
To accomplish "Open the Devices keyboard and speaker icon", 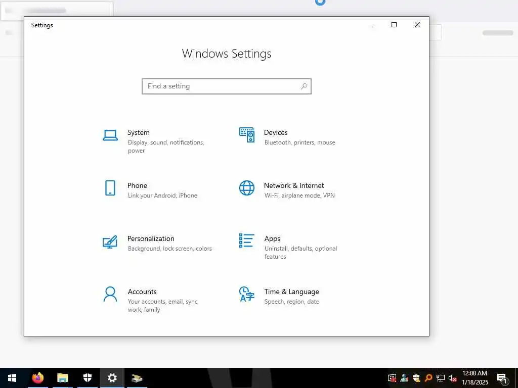I will point(247,135).
